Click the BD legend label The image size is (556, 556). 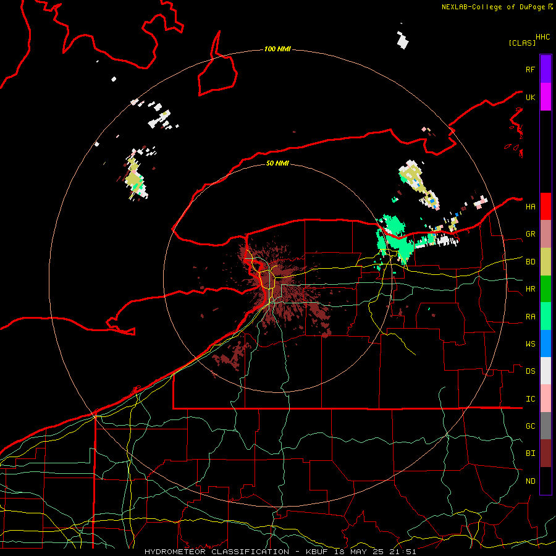pos(530,262)
